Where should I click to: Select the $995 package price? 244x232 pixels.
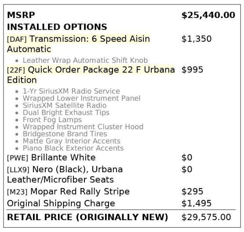click(x=192, y=70)
